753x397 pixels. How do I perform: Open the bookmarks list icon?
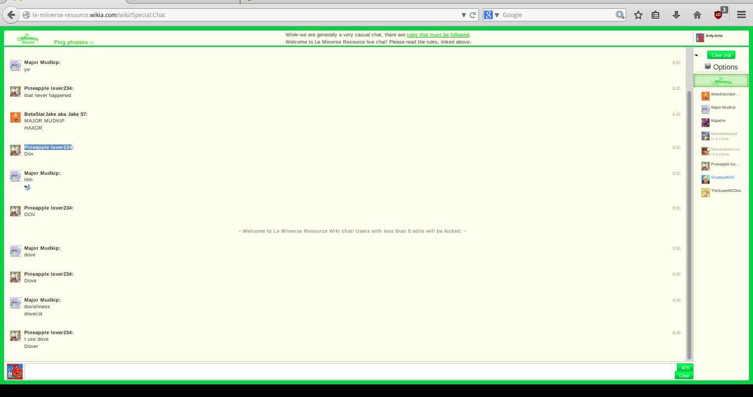(x=655, y=15)
